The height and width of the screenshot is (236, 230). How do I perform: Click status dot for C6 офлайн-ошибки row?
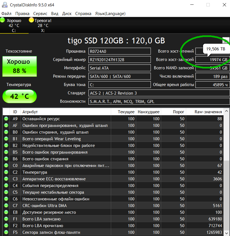click(6, 199)
